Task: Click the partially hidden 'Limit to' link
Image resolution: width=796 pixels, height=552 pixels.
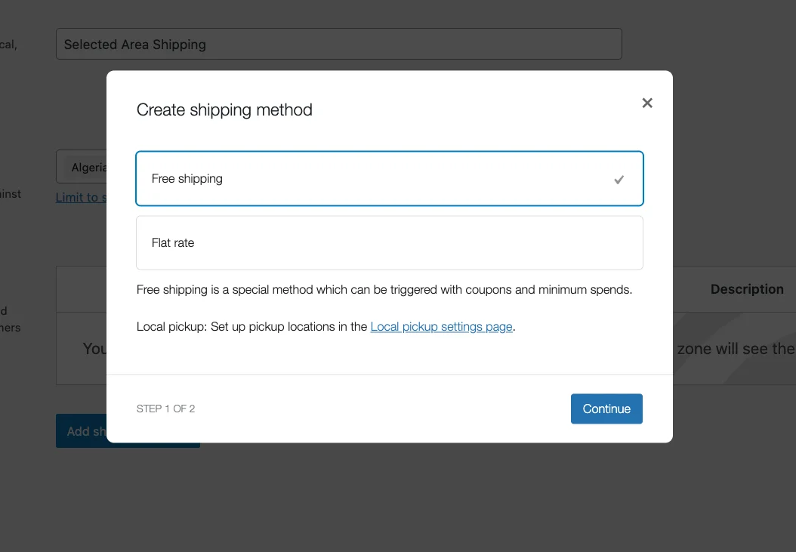Action: 81,197
